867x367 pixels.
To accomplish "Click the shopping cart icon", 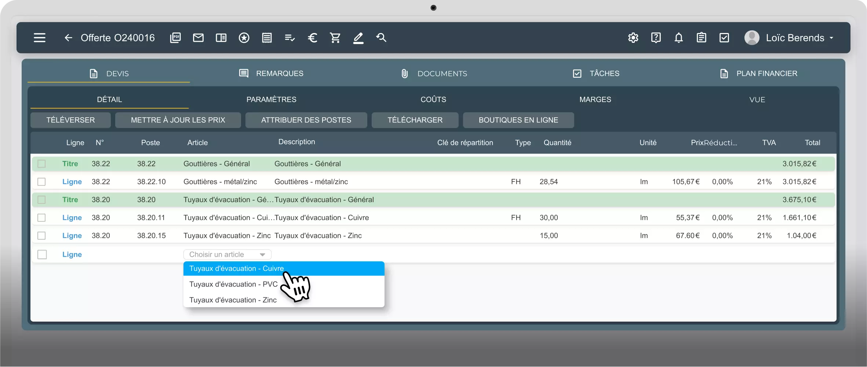I will pyautogui.click(x=335, y=38).
